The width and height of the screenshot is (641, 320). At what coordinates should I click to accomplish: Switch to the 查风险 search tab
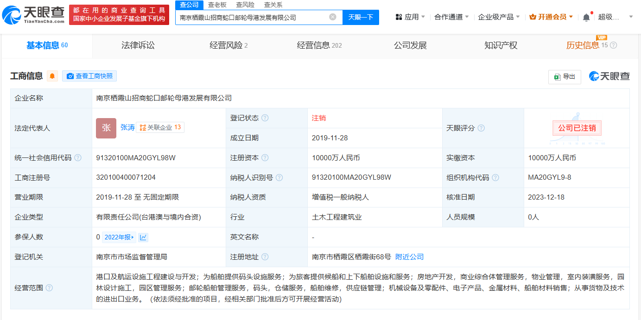click(x=245, y=5)
